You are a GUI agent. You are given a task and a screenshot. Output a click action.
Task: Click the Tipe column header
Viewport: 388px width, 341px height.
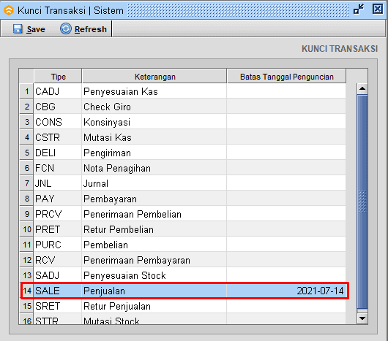tap(58, 77)
